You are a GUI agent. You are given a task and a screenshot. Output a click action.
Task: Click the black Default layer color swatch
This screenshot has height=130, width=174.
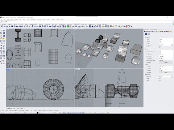click(37, 113)
